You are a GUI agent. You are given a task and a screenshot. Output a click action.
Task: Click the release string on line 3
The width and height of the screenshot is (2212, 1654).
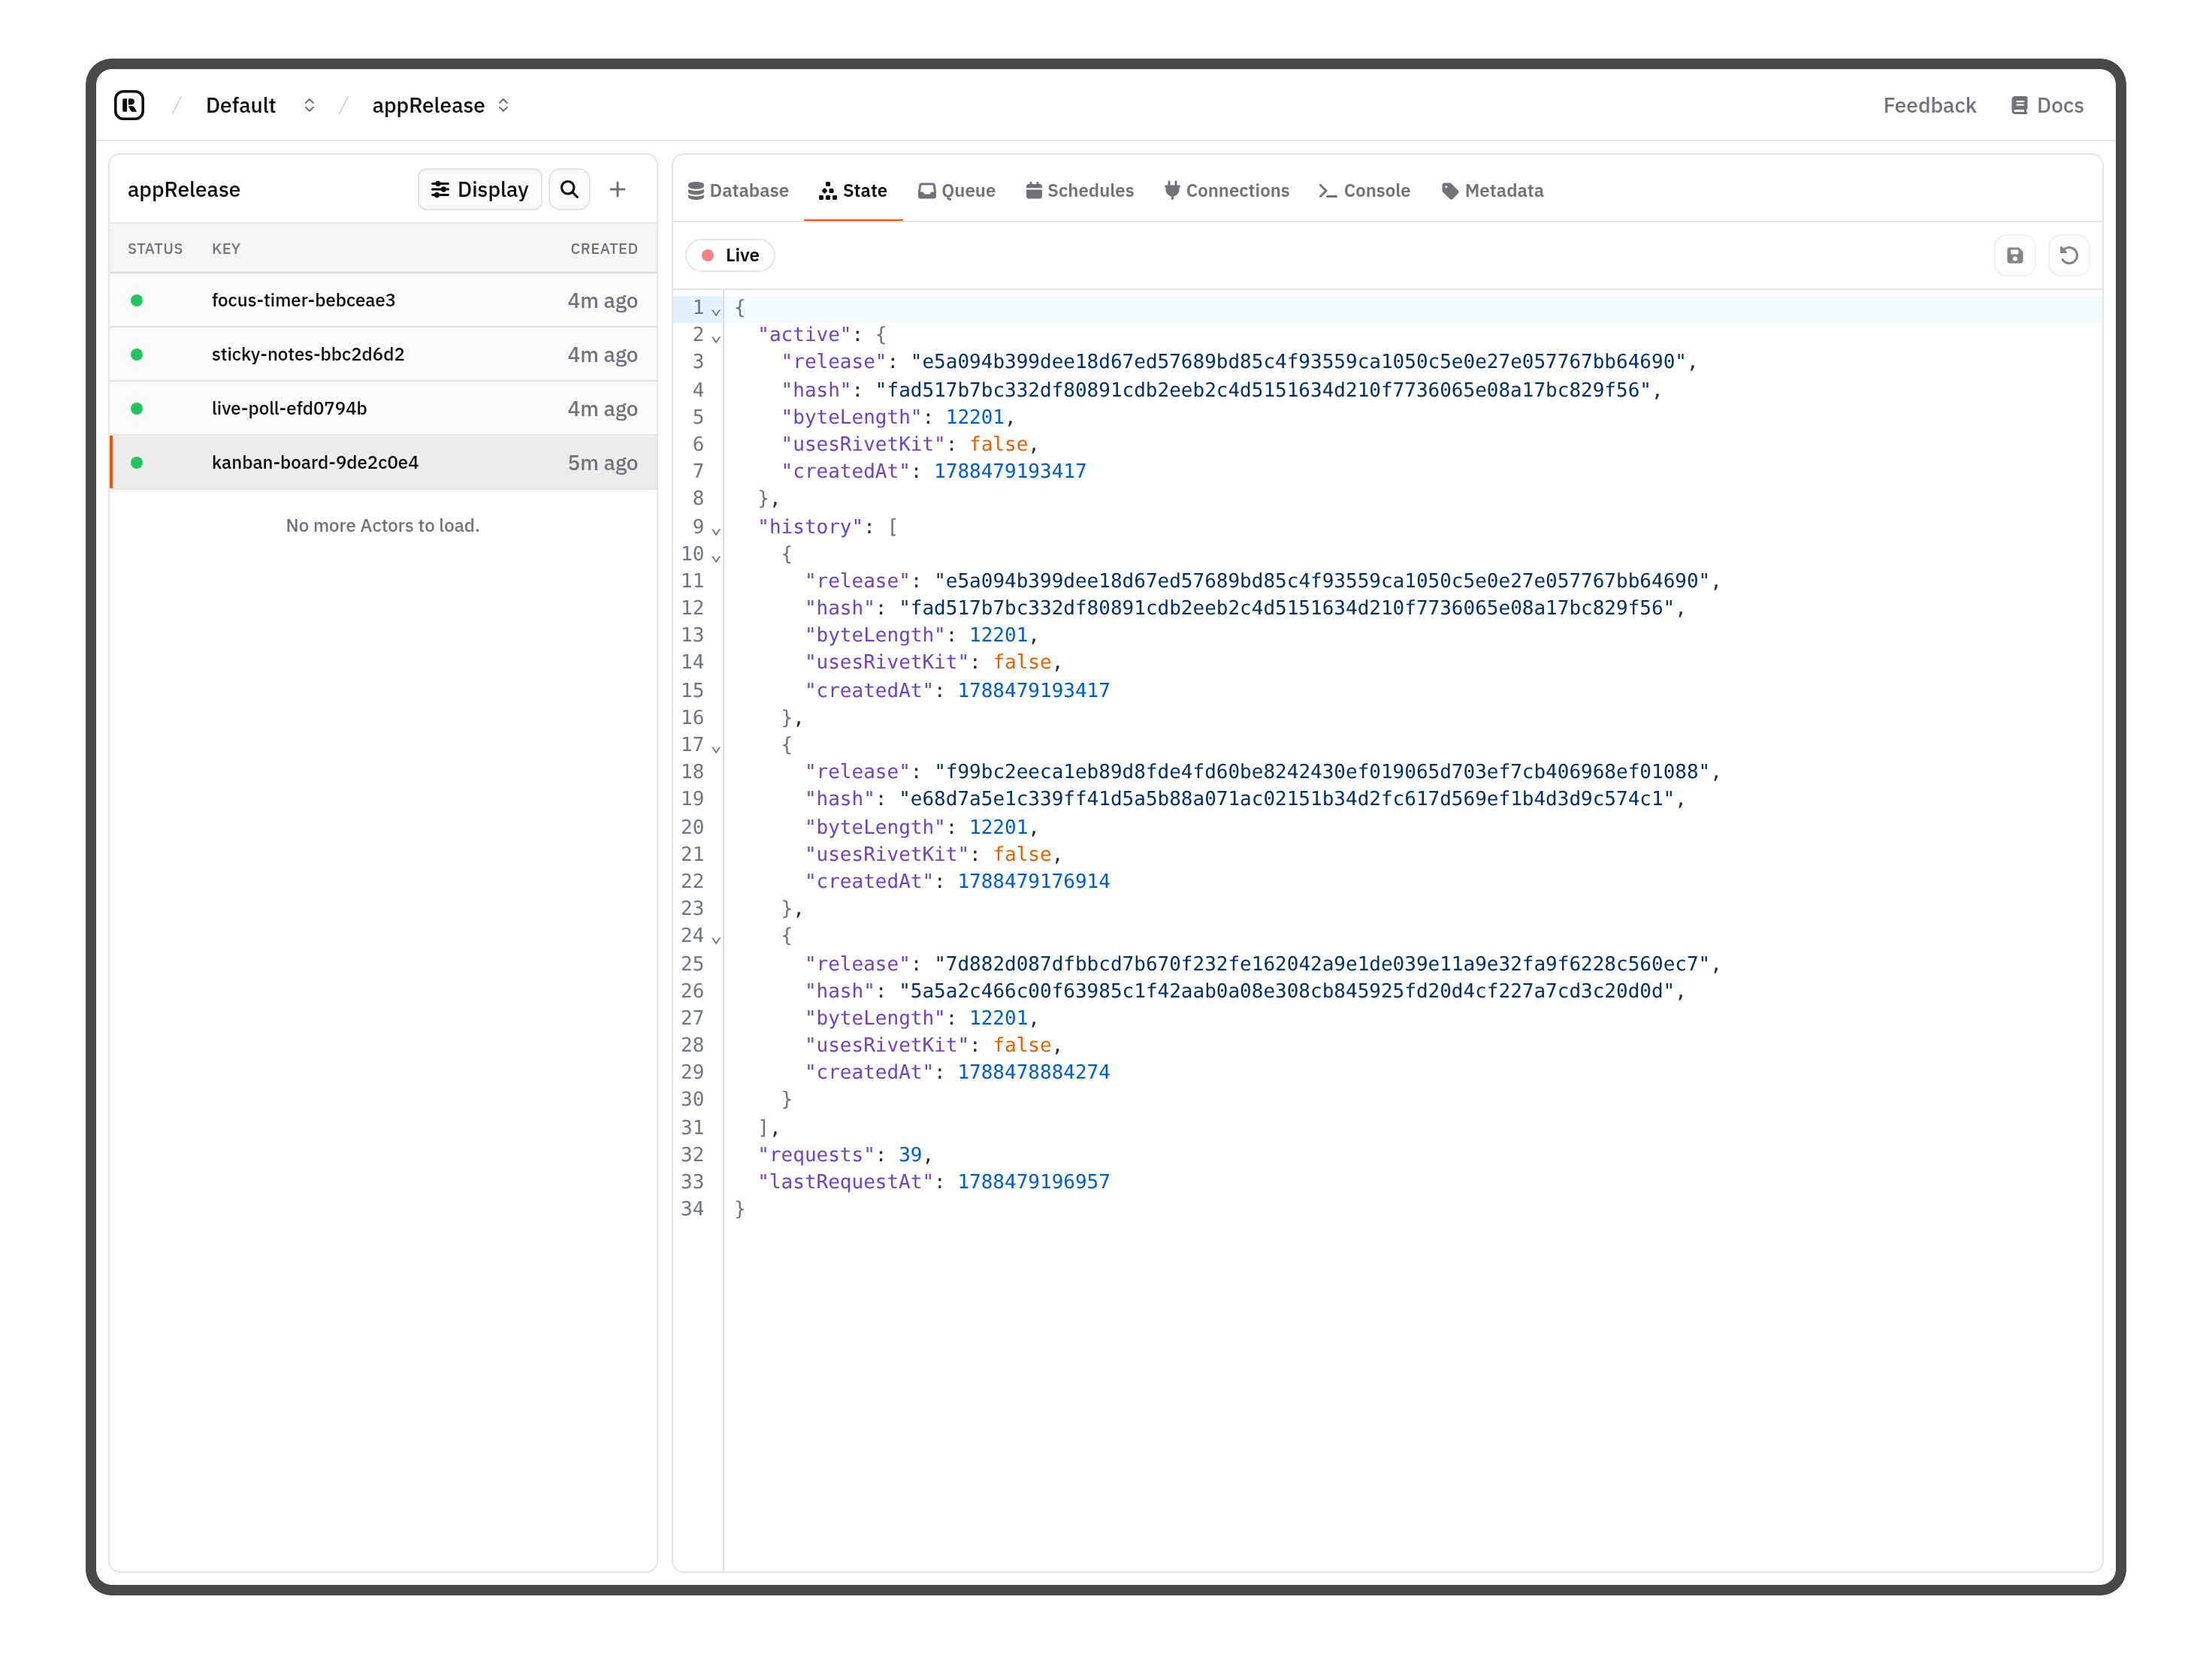click(1298, 361)
